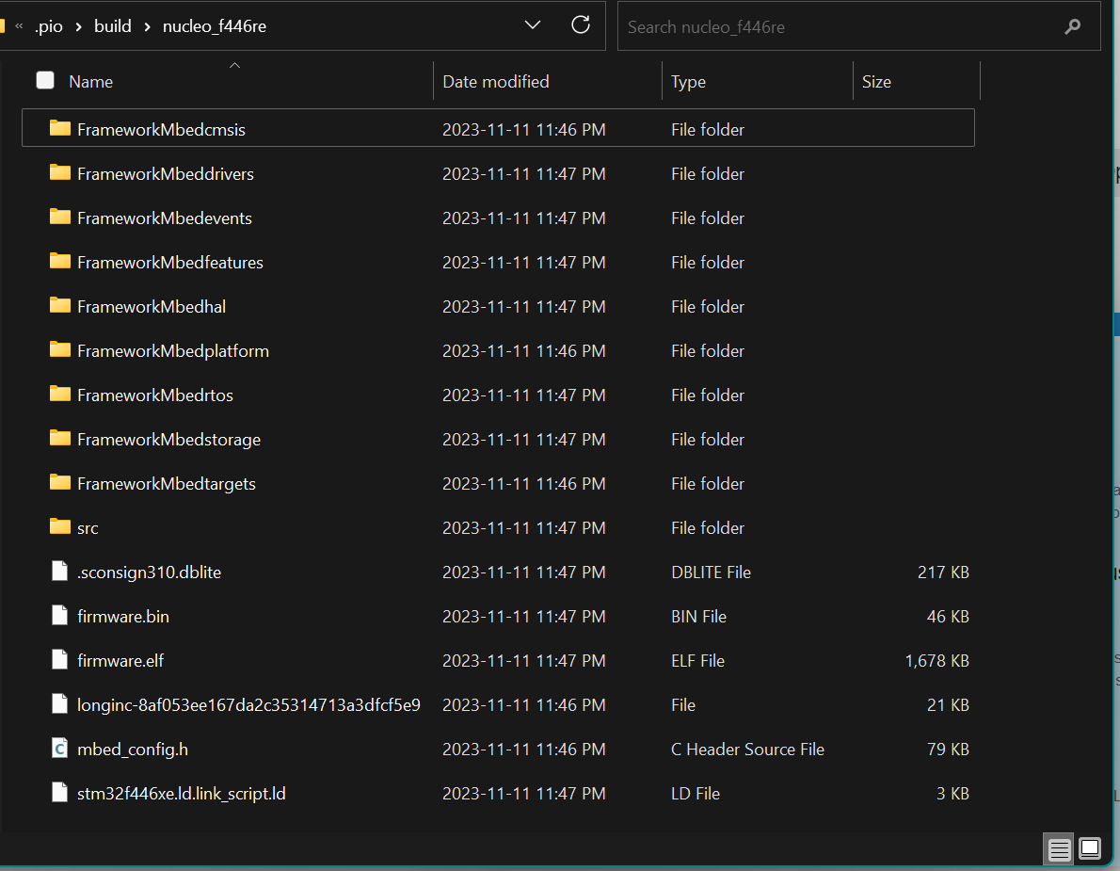Open the address bar history dropdown
The image size is (1120, 871).
click(x=532, y=25)
